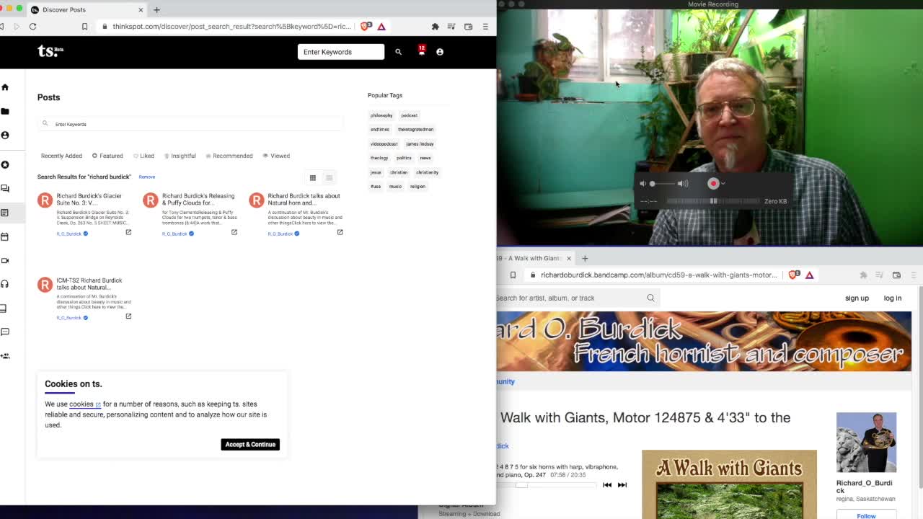The image size is (923, 519).
Task: Select the Liked filter
Action: 143,156
